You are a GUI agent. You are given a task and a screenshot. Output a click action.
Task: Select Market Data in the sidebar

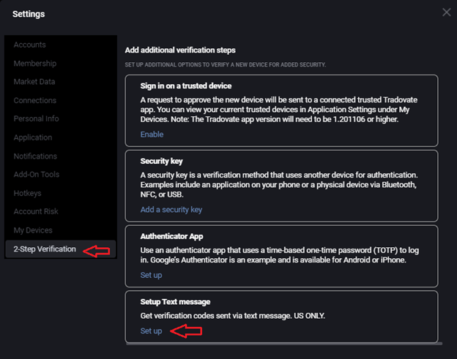(x=34, y=82)
